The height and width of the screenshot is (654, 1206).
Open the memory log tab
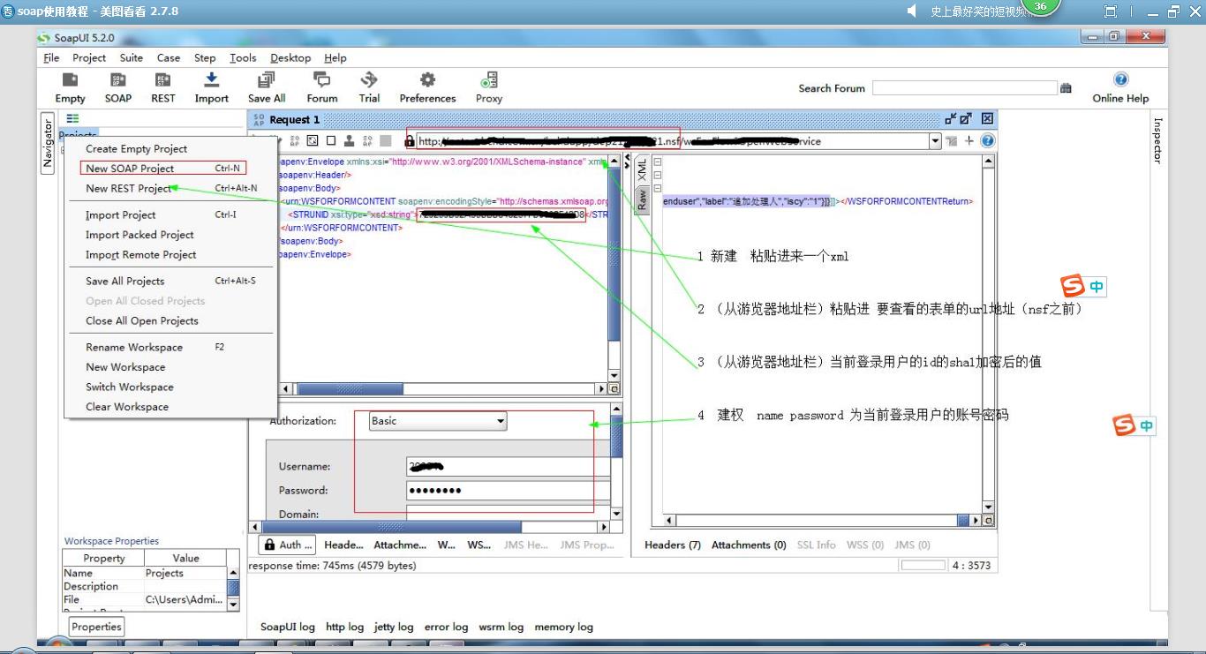click(x=563, y=627)
